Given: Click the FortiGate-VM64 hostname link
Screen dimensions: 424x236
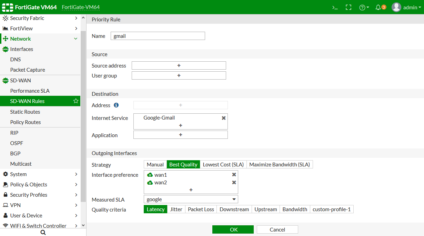Looking at the screenshot, I should 81,7.
